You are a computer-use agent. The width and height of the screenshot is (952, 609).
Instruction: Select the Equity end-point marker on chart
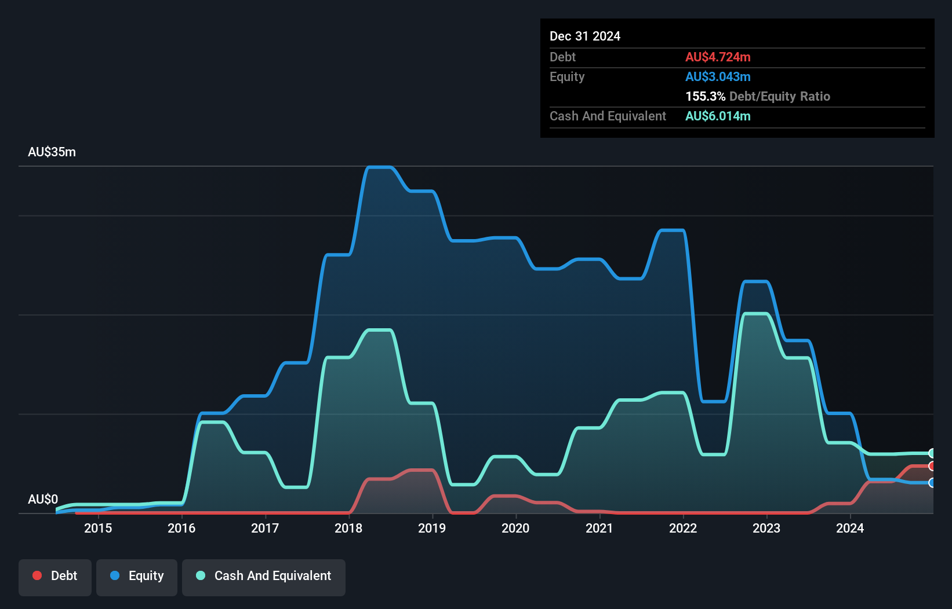pyautogui.click(x=932, y=483)
